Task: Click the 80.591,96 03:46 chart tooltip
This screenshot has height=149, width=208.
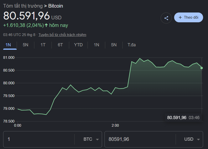Action: [x=183, y=118]
